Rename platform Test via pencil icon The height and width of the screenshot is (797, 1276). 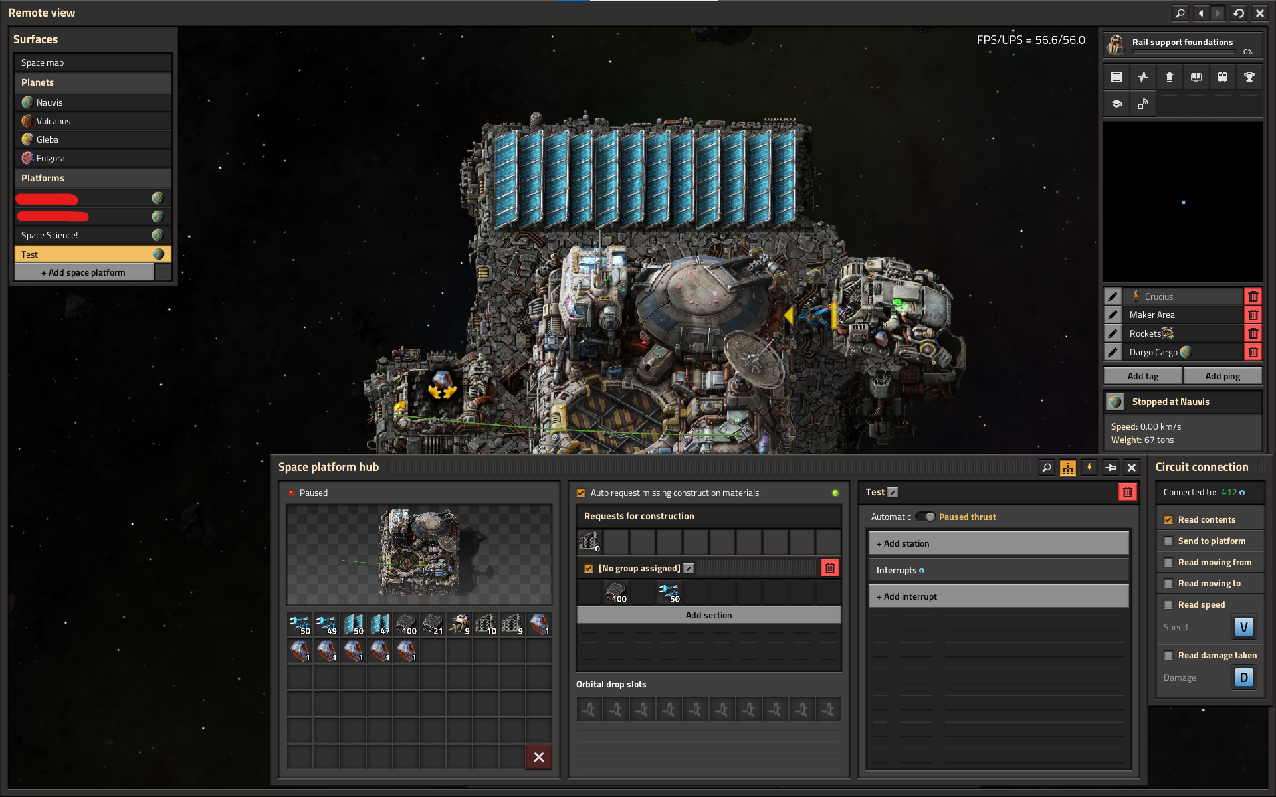893,492
